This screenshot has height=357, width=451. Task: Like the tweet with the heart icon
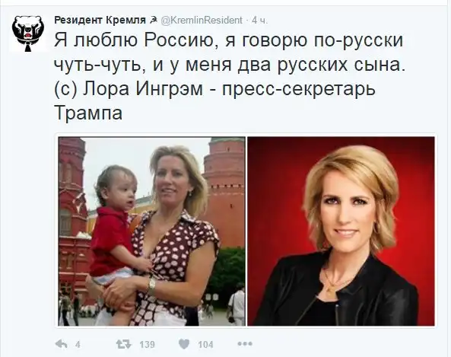[x=184, y=344]
